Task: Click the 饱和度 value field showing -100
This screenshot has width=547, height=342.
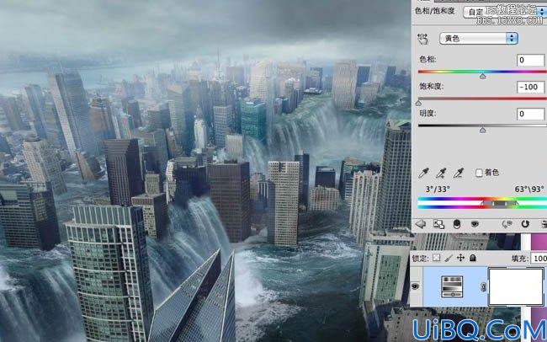Action: click(530, 87)
